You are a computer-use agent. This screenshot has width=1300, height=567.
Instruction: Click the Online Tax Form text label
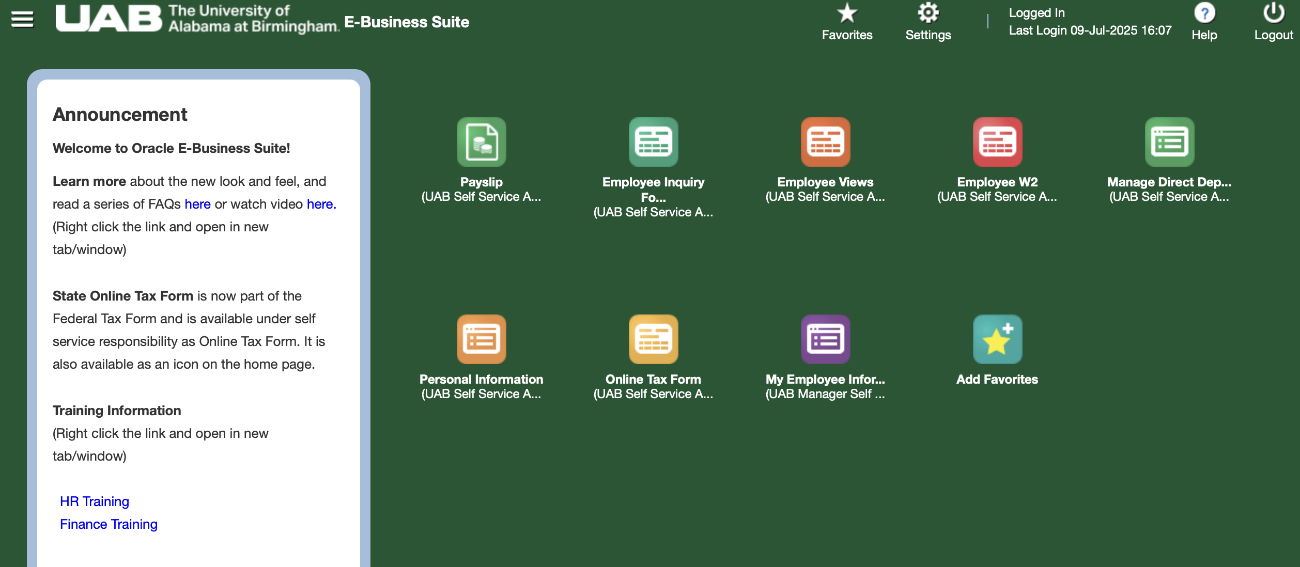point(653,380)
